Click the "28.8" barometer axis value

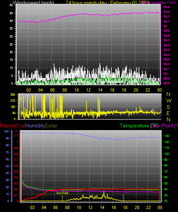(166, 83)
